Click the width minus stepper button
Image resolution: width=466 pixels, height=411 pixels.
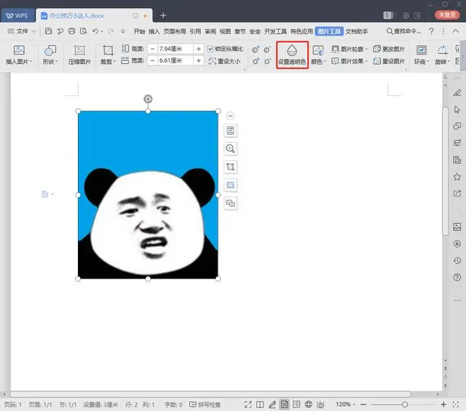[152, 60]
